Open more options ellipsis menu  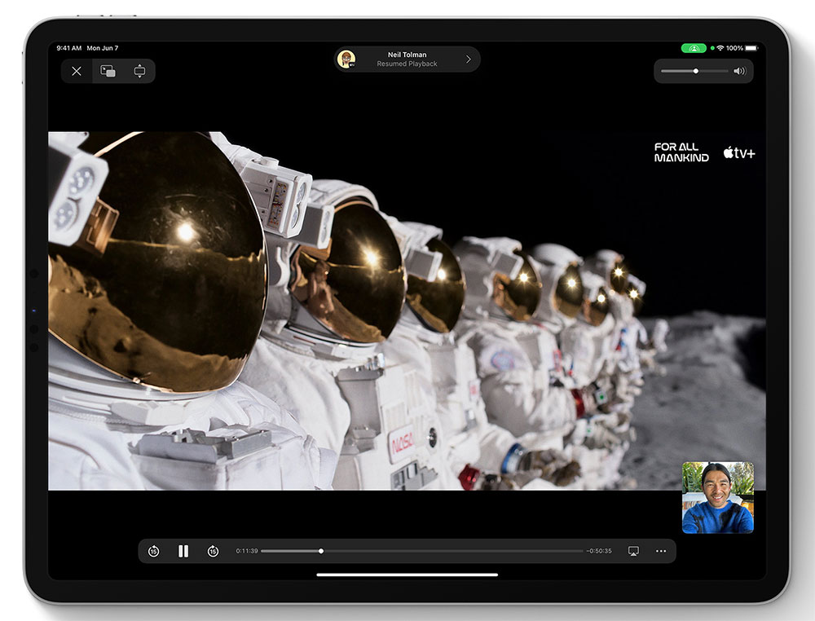pos(661,551)
